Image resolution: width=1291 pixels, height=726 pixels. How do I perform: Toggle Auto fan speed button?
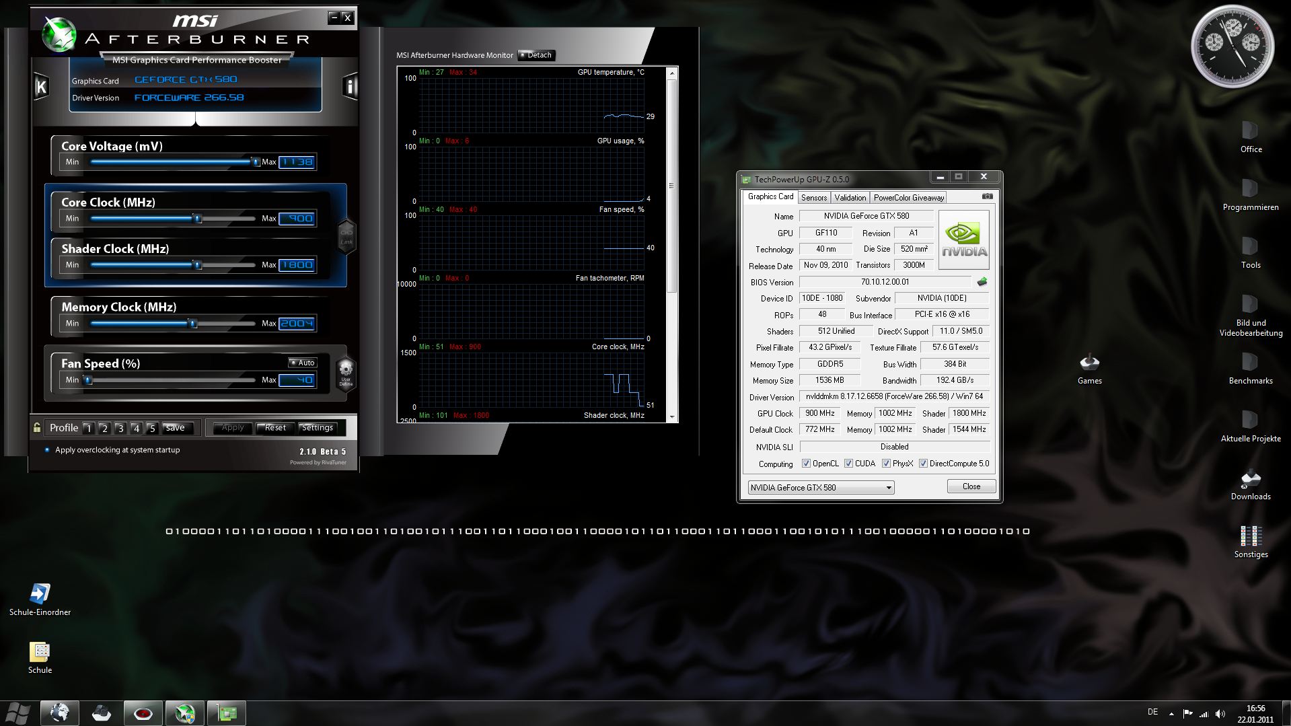point(302,363)
